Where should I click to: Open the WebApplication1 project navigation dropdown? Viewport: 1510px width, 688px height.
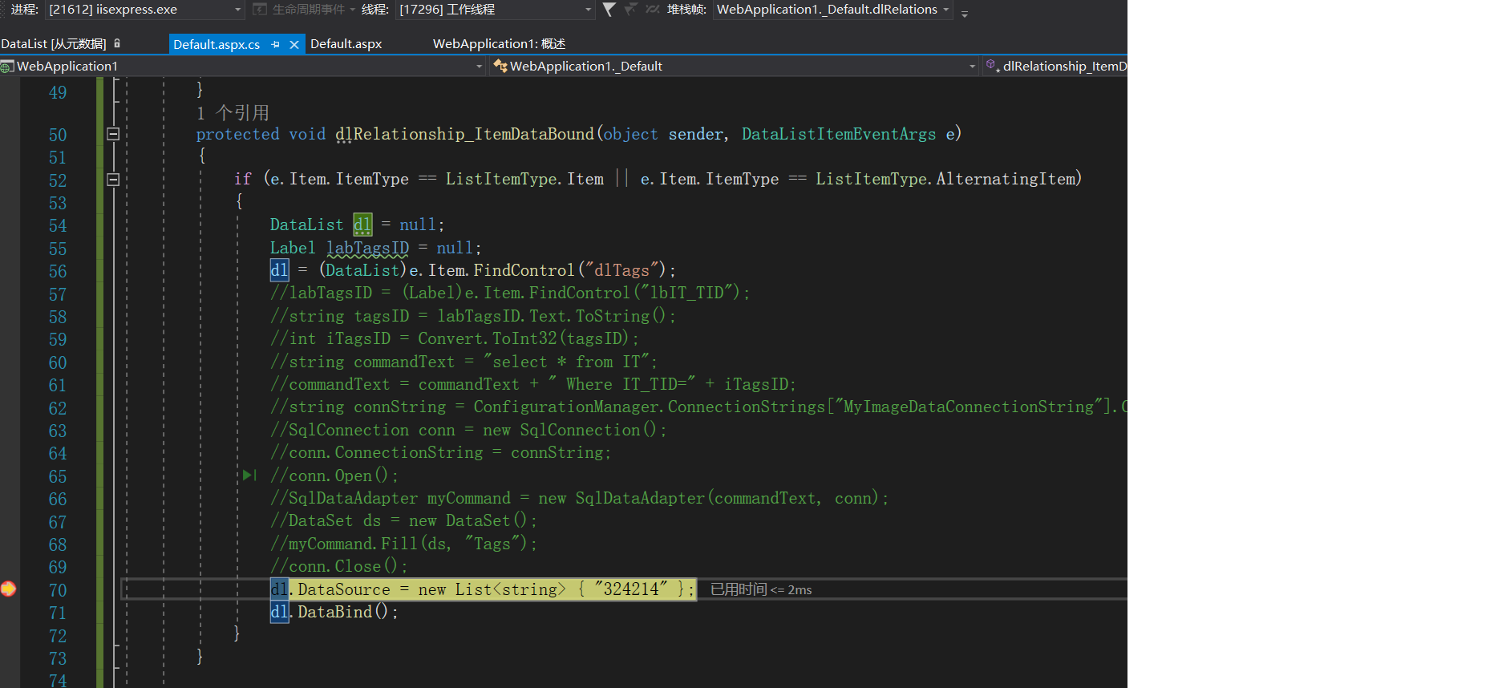[x=242, y=66]
